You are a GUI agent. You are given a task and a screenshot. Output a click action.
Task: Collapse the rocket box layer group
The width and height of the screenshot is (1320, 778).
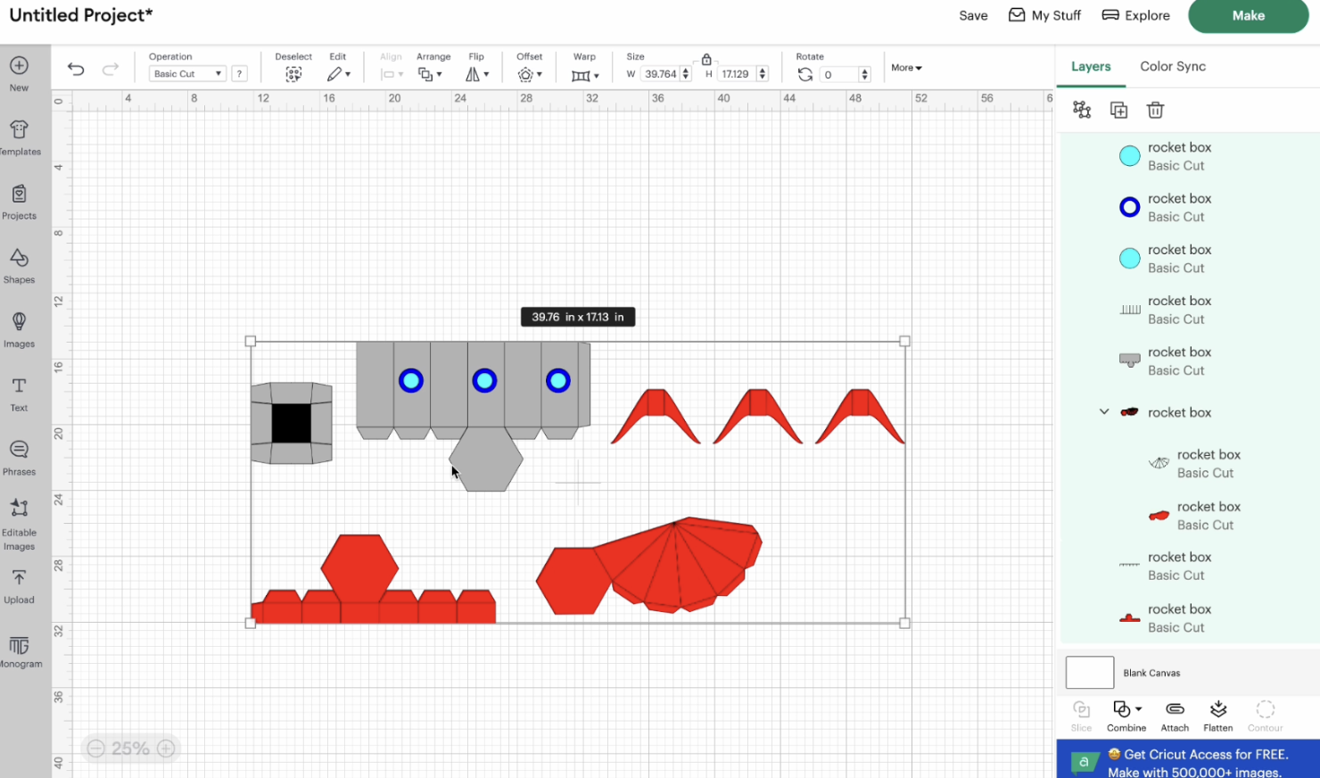click(1104, 411)
